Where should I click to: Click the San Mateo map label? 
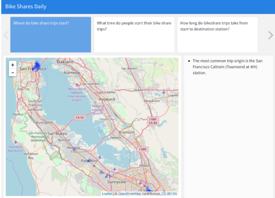pyautogui.click(x=57, y=133)
